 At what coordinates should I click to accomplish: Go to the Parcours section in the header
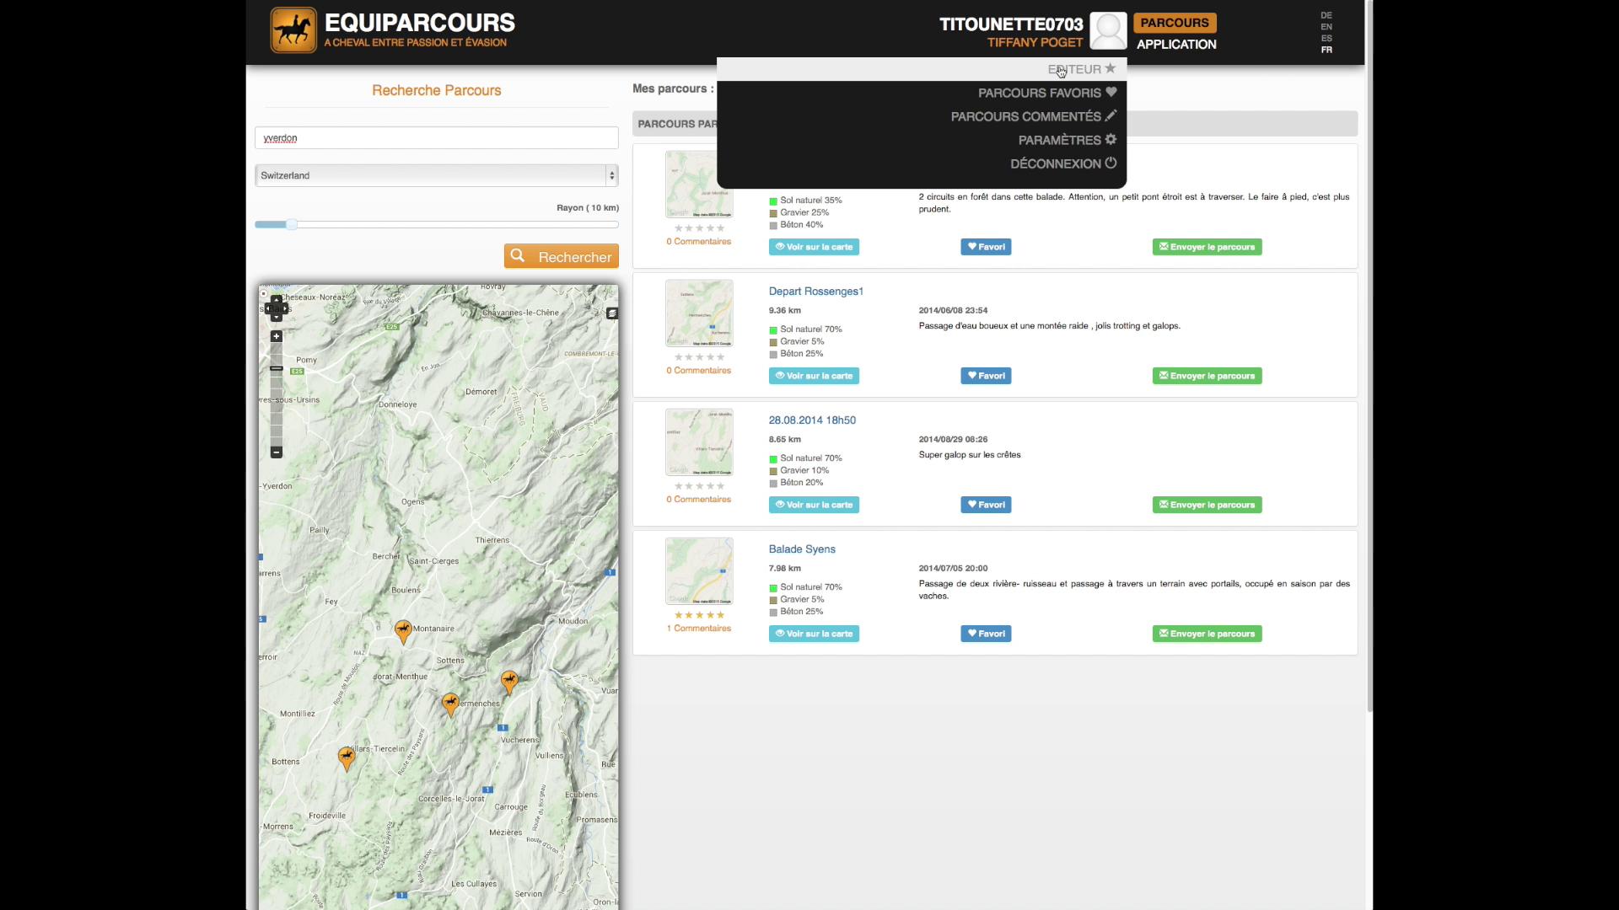coord(1175,23)
